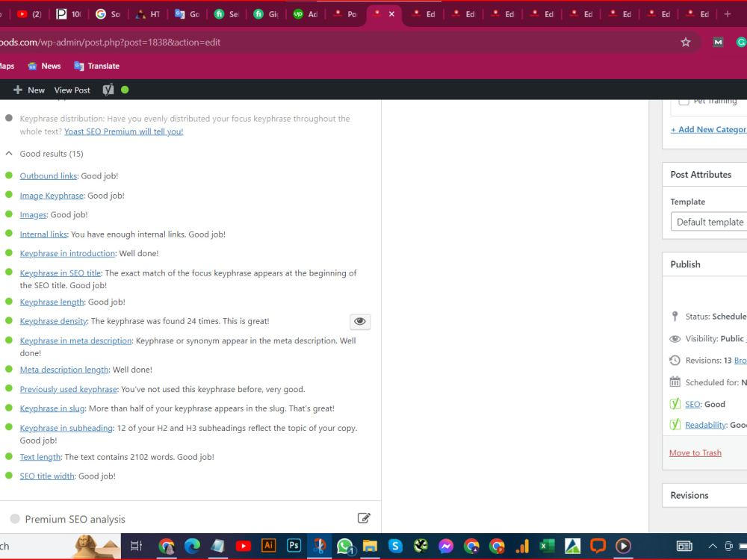Viewport: 747px width, 560px height.
Task: Switch to the Google search tab labeled So
Action: 108,14
